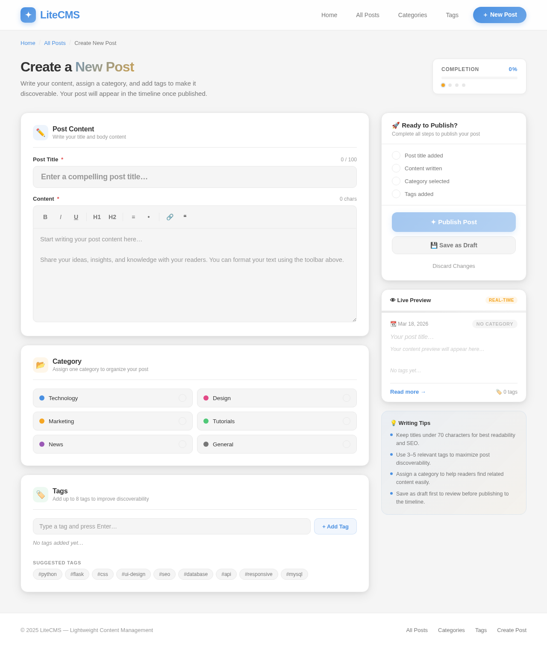Click the post title input field
The height and width of the screenshot is (647, 547).
click(x=194, y=177)
